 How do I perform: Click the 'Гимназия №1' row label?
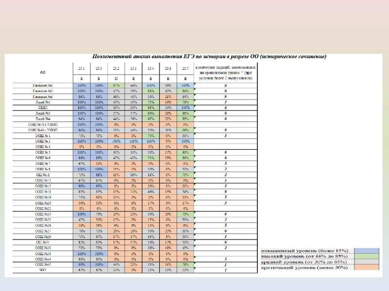pyautogui.click(x=40, y=85)
